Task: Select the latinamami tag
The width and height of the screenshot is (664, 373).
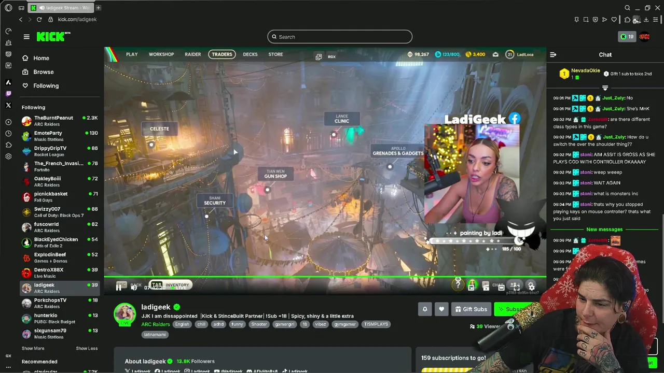Action: [x=155, y=335]
